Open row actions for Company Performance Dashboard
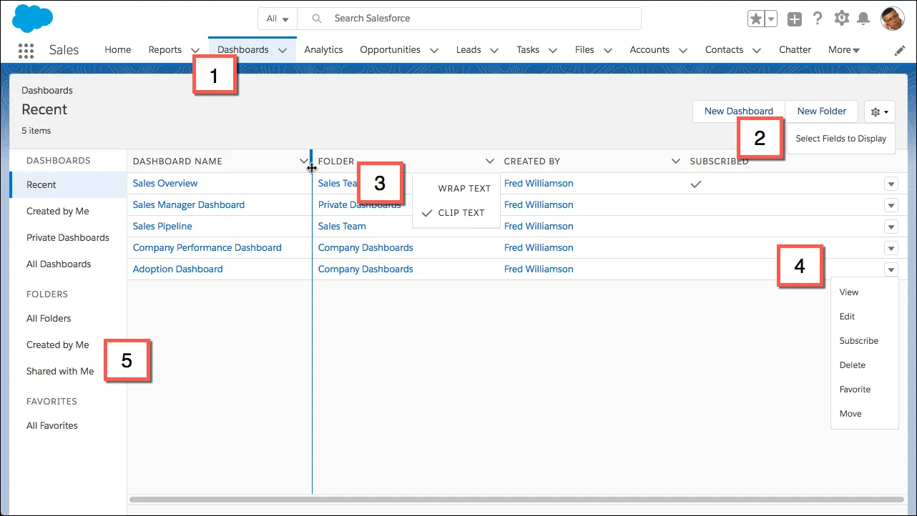The image size is (917, 516). pos(891,249)
